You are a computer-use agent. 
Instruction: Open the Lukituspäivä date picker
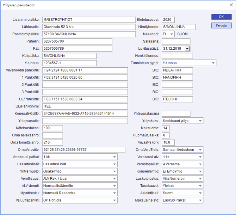(187, 49)
